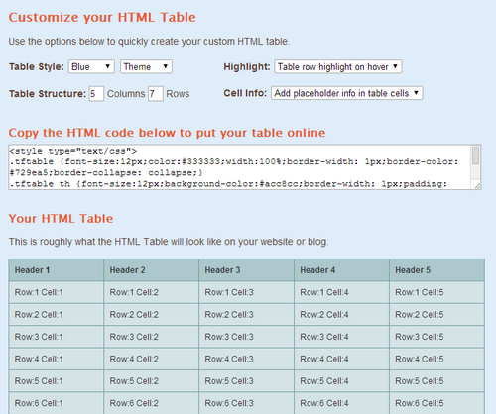The image size is (496, 414).
Task: Select cell Row:2 Cell:5
Action: tap(437, 315)
